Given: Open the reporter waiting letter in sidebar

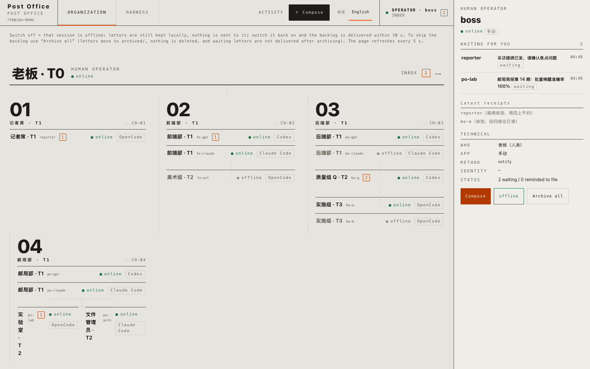Looking at the screenshot, I should tap(522, 62).
